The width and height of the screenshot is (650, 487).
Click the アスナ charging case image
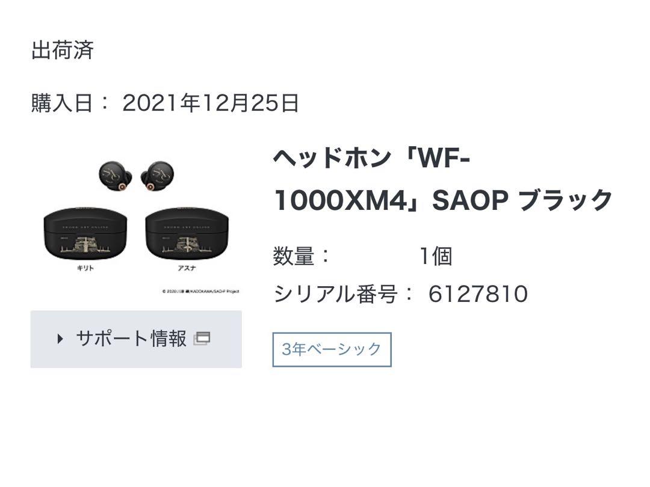[x=187, y=233]
